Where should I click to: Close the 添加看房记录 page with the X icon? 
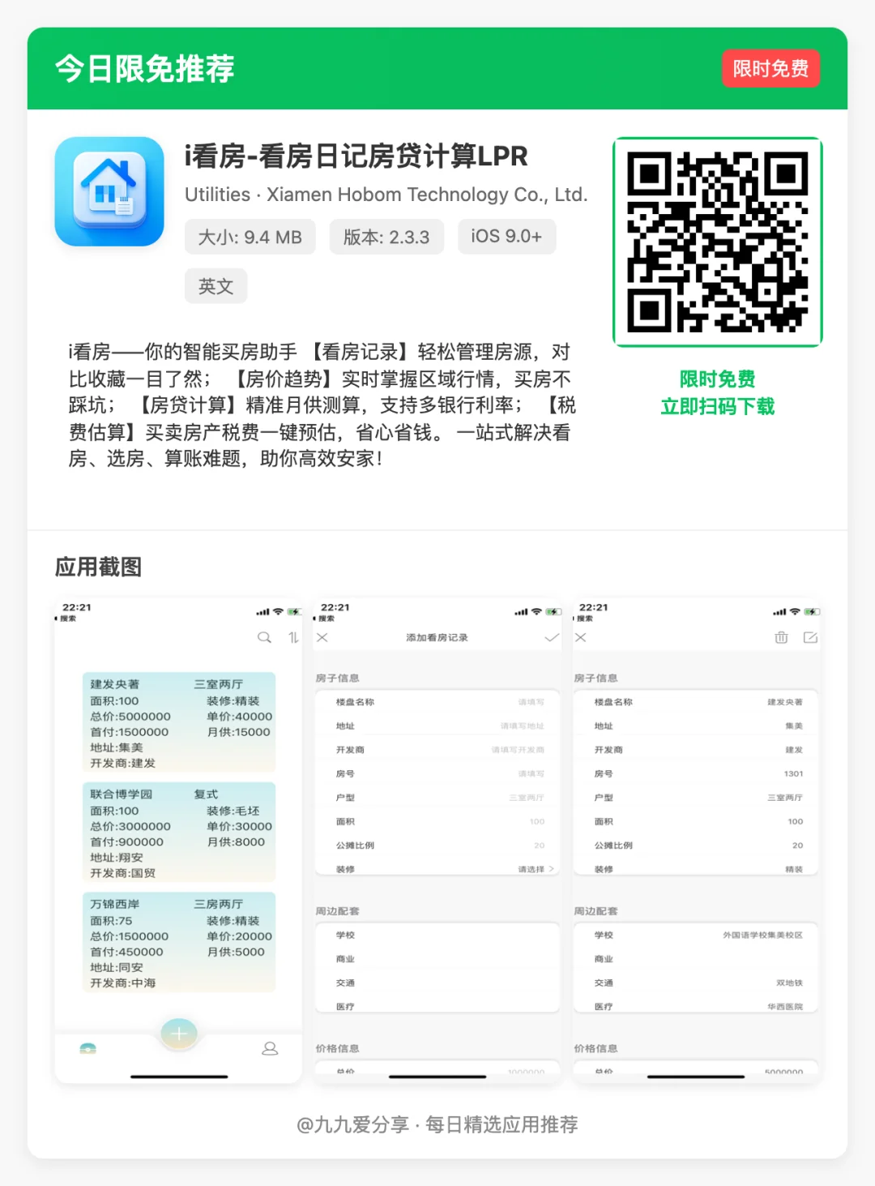tap(322, 637)
